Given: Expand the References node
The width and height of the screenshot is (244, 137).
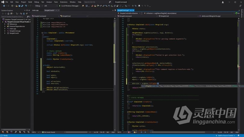Looking at the screenshot, I should point(5,24).
